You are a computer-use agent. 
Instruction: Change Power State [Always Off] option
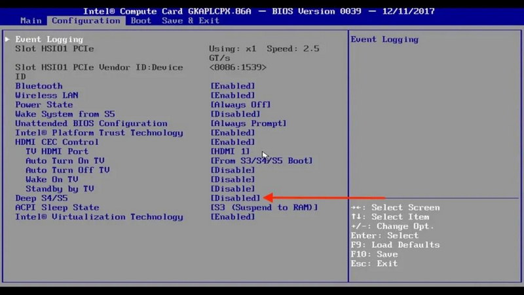[240, 105]
